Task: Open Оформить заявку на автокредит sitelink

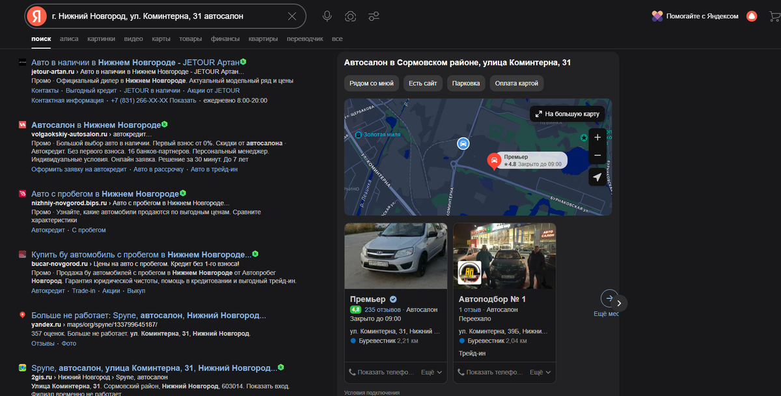Action: [x=79, y=169]
